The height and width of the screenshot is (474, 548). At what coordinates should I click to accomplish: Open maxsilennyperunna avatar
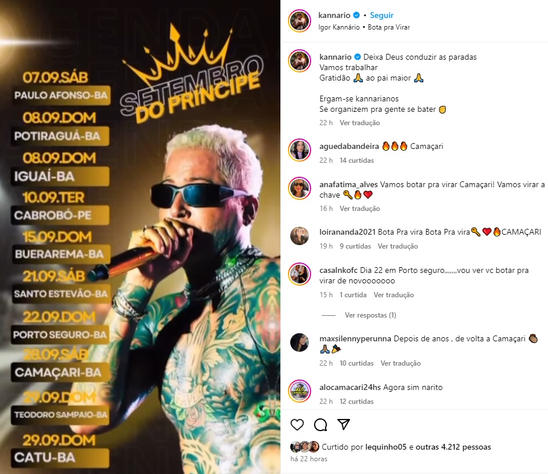pyautogui.click(x=300, y=342)
